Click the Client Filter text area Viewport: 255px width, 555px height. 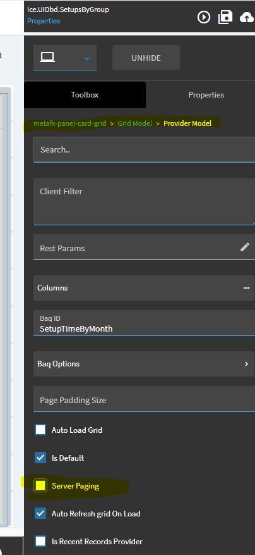pyautogui.click(x=144, y=202)
